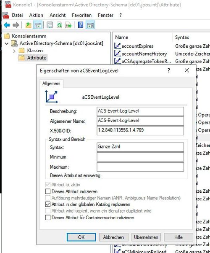
Task: Open the Datei menu
Action: point(17,15)
